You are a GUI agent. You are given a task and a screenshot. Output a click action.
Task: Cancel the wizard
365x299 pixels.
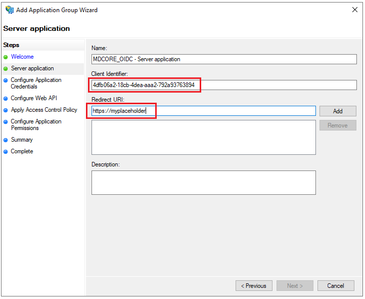pyautogui.click(x=336, y=286)
